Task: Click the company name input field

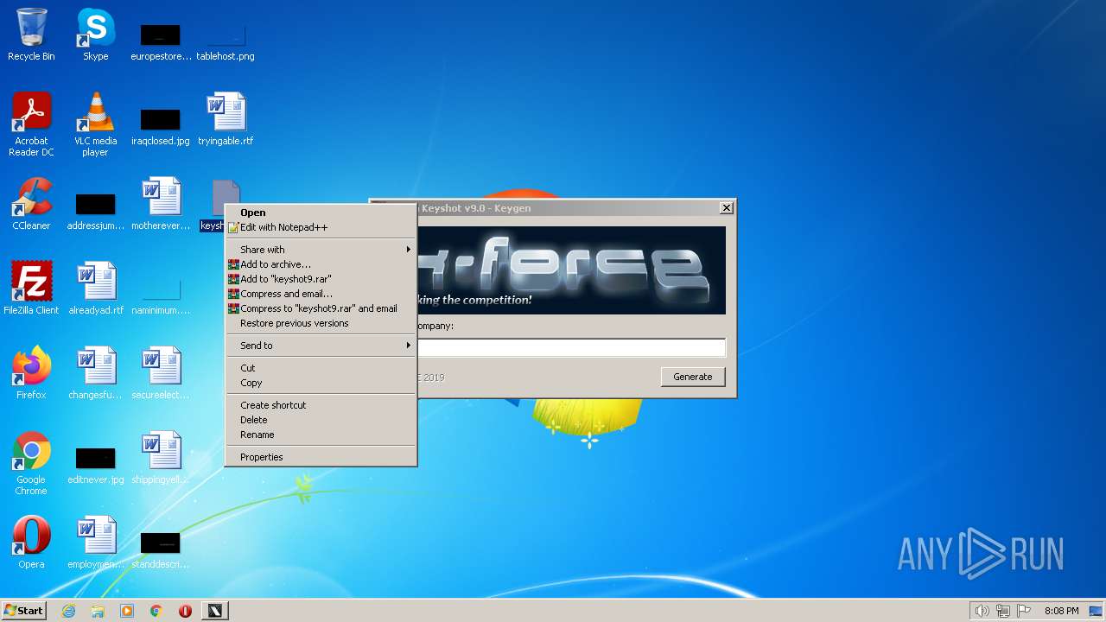Action: click(571, 347)
